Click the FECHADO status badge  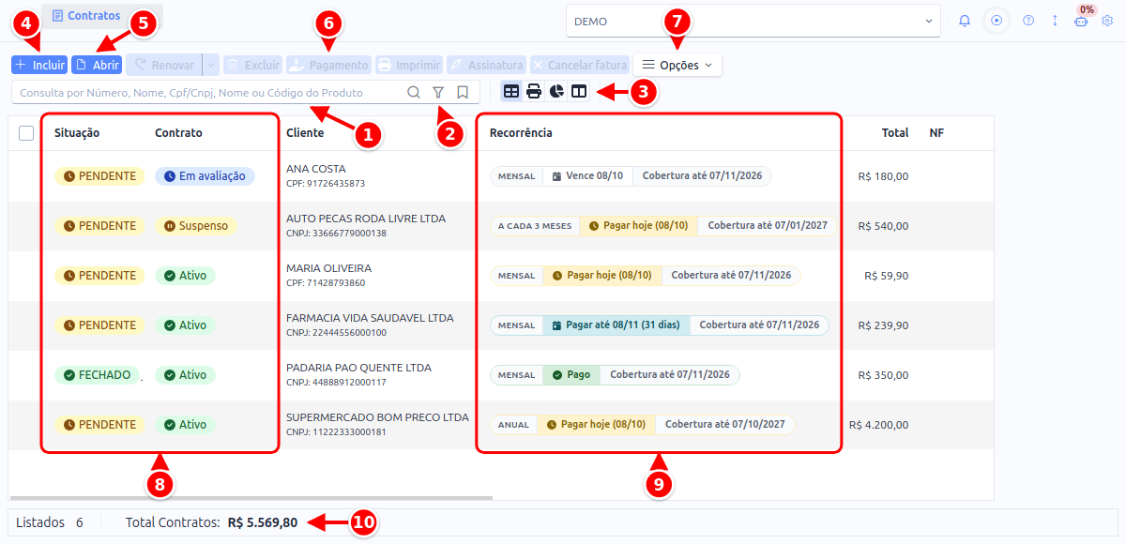97,375
